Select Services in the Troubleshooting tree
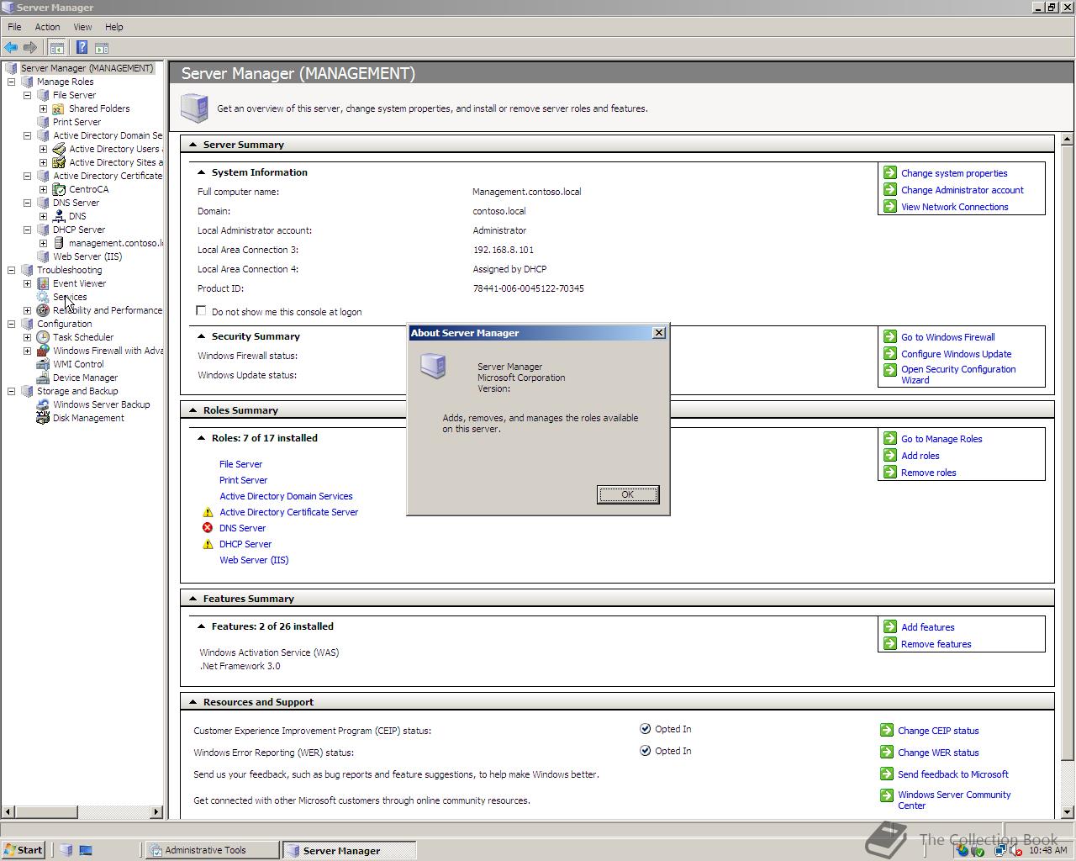The height and width of the screenshot is (861, 1076). pos(70,297)
